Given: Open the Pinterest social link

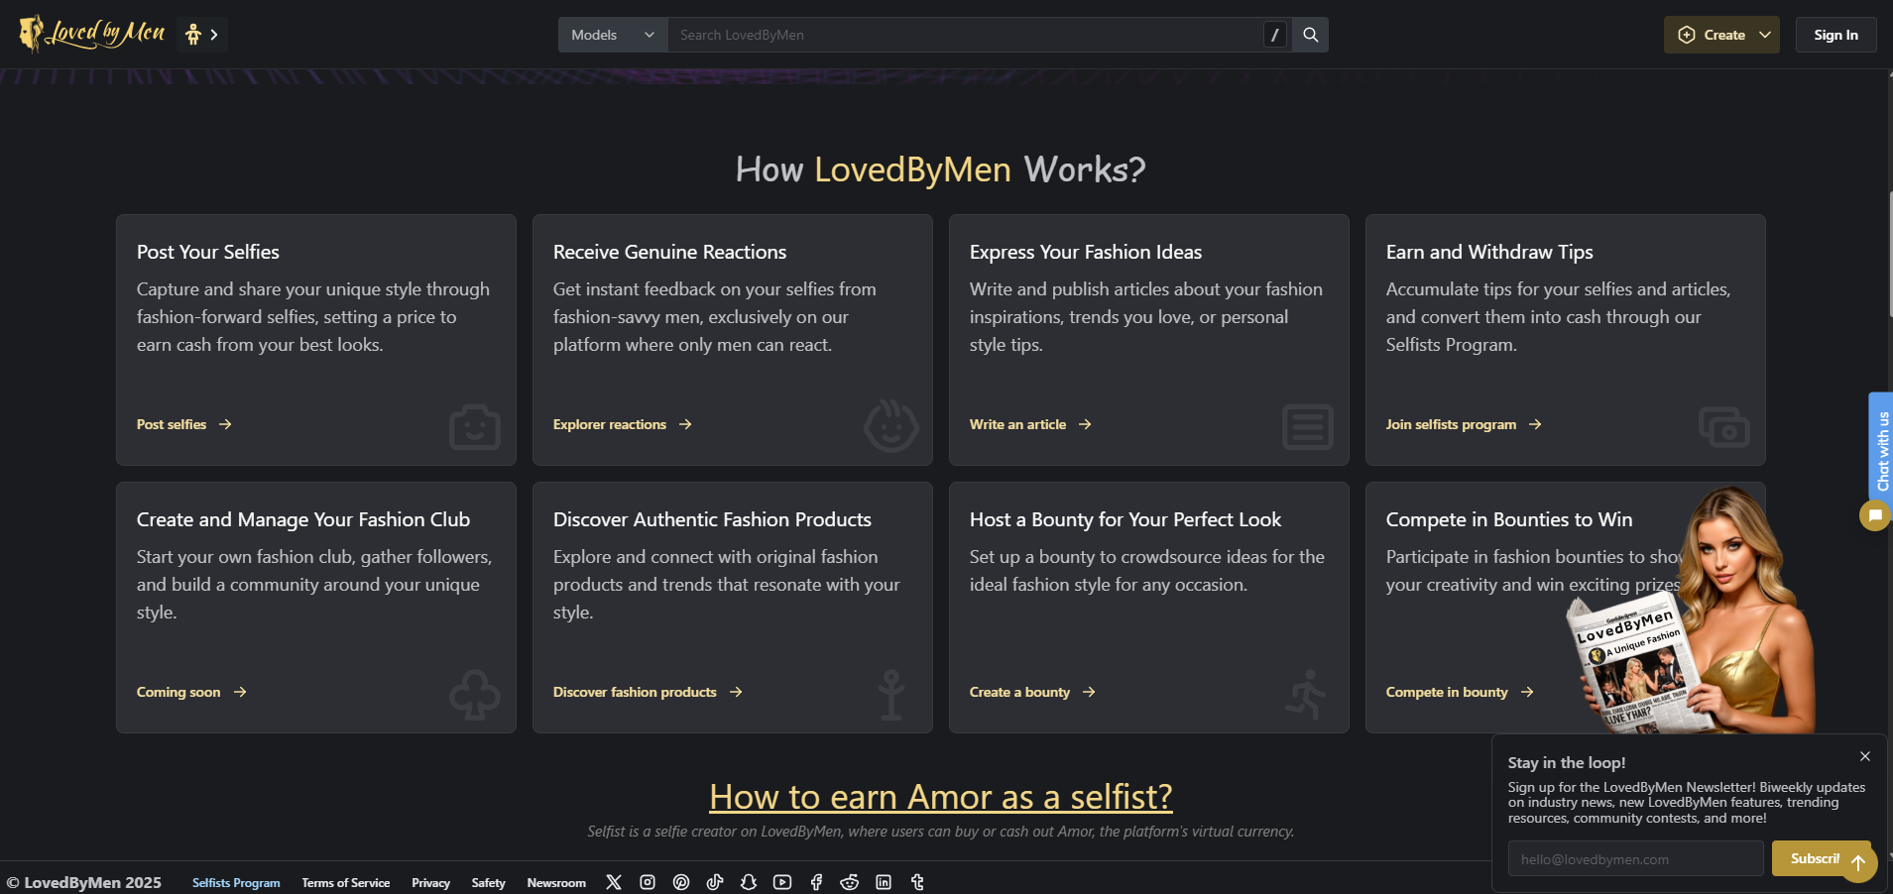Looking at the screenshot, I should [681, 882].
